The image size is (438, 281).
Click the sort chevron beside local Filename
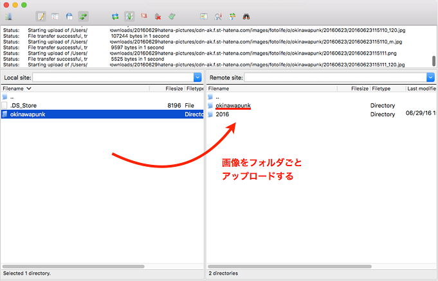pos(29,89)
